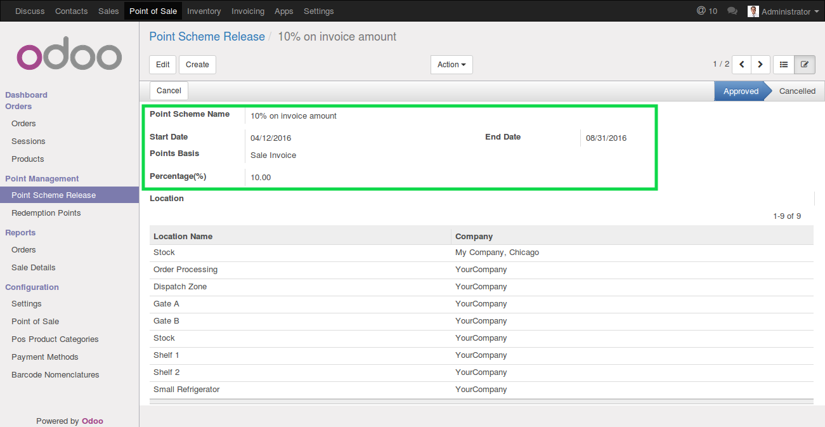Image resolution: width=825 pixels, height=427 pixels.
Task: Select the Order Processing location row
Action: [x=481, y=270]
